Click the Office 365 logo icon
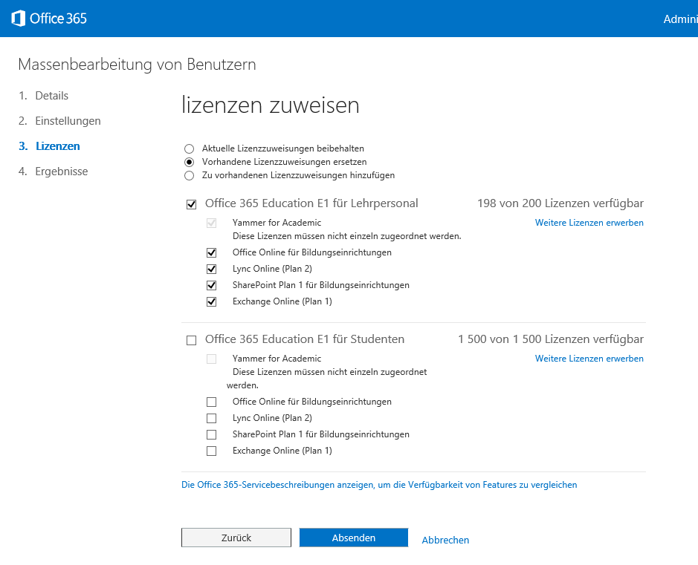 tap(18, 18)
